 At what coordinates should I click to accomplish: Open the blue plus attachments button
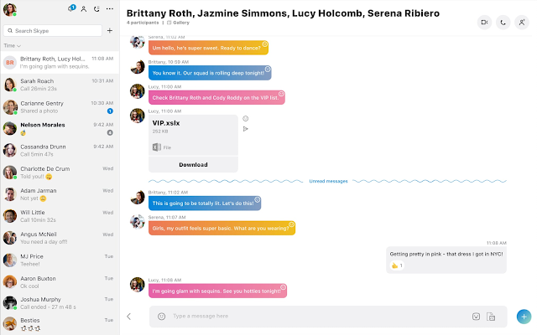click(524, 317)
